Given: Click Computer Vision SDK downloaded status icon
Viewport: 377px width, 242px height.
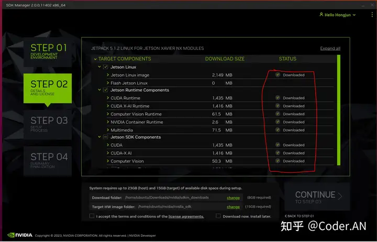Looking at the screenshot, I should point(278,161).
